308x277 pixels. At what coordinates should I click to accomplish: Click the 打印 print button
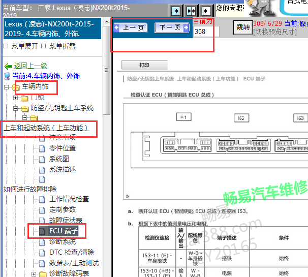144,65
